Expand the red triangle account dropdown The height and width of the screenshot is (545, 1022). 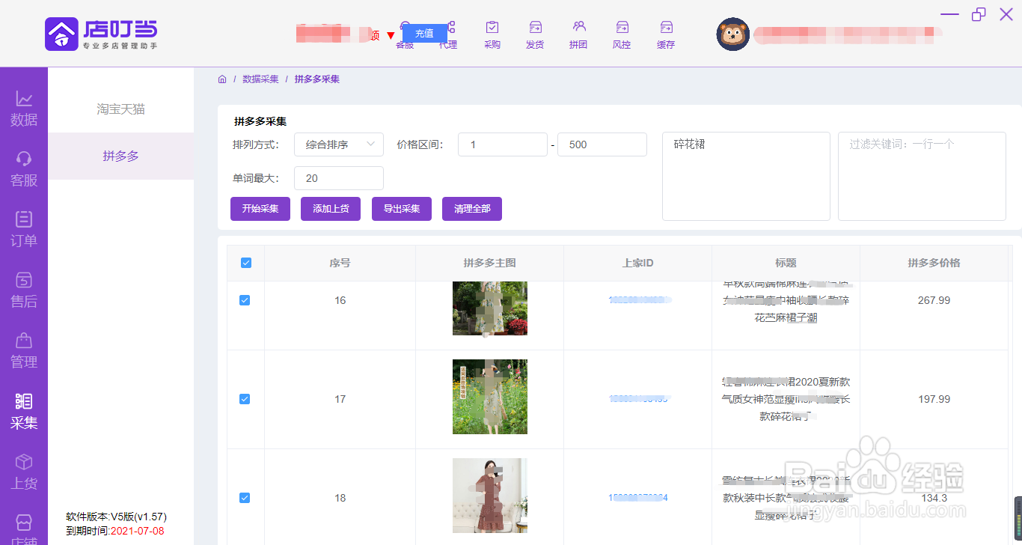coord(391,36)
